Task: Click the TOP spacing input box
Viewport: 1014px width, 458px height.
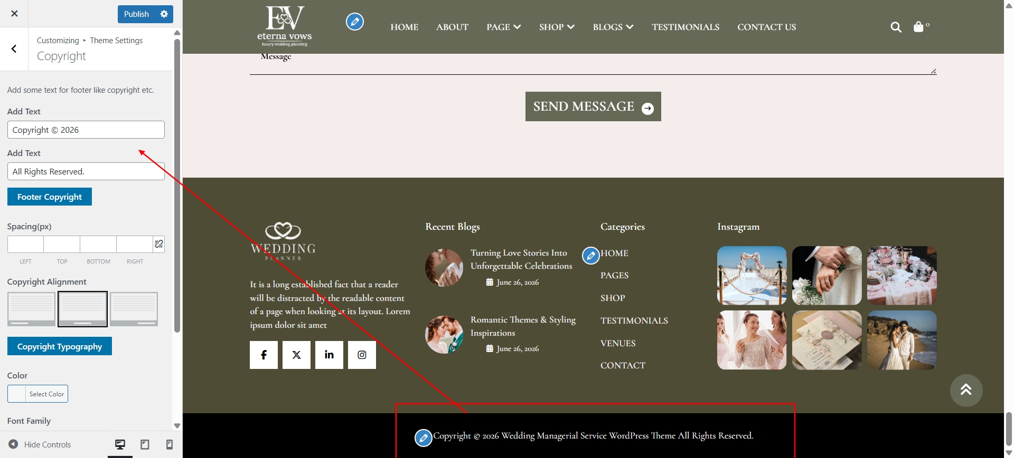Action: [62, 245]
